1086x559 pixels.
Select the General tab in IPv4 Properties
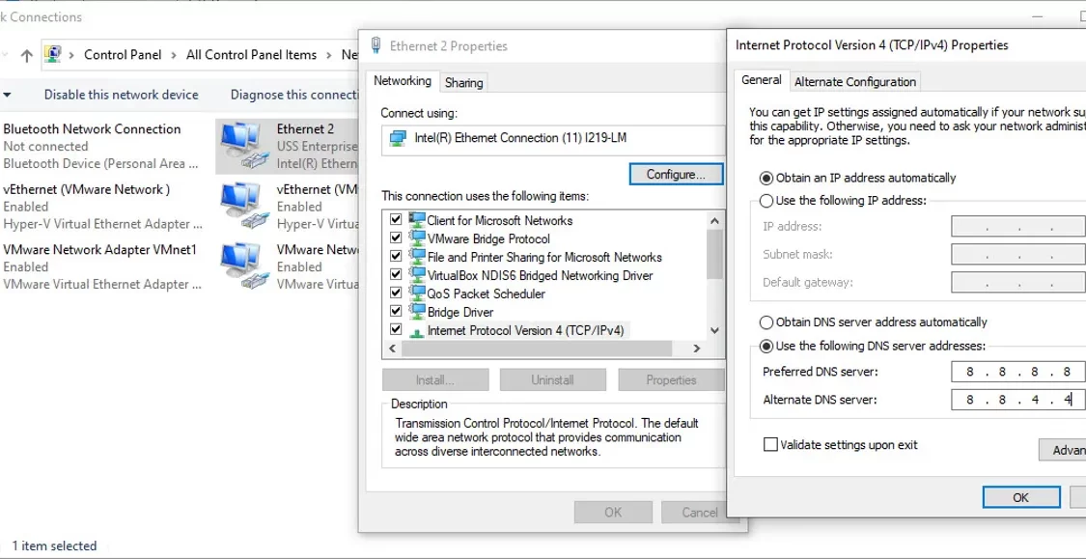pyautogui.click(x=762, y=80)
